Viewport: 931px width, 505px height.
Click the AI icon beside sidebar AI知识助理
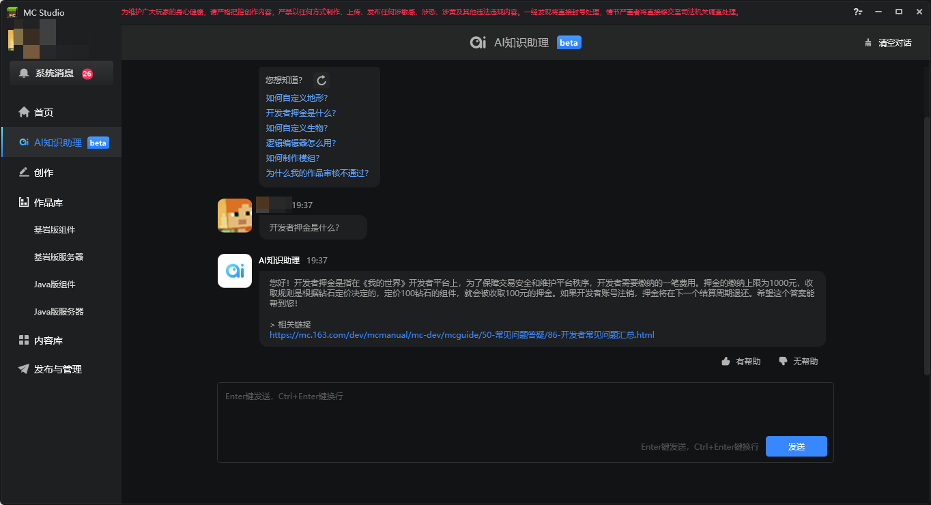tap(24, 143)
